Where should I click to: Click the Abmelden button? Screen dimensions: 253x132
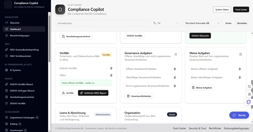coord(242,23)
